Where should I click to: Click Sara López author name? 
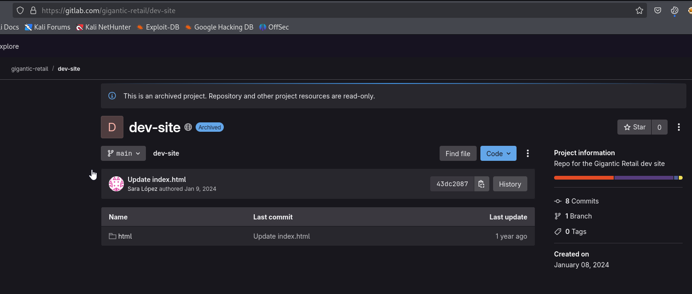tap(143, 188)
